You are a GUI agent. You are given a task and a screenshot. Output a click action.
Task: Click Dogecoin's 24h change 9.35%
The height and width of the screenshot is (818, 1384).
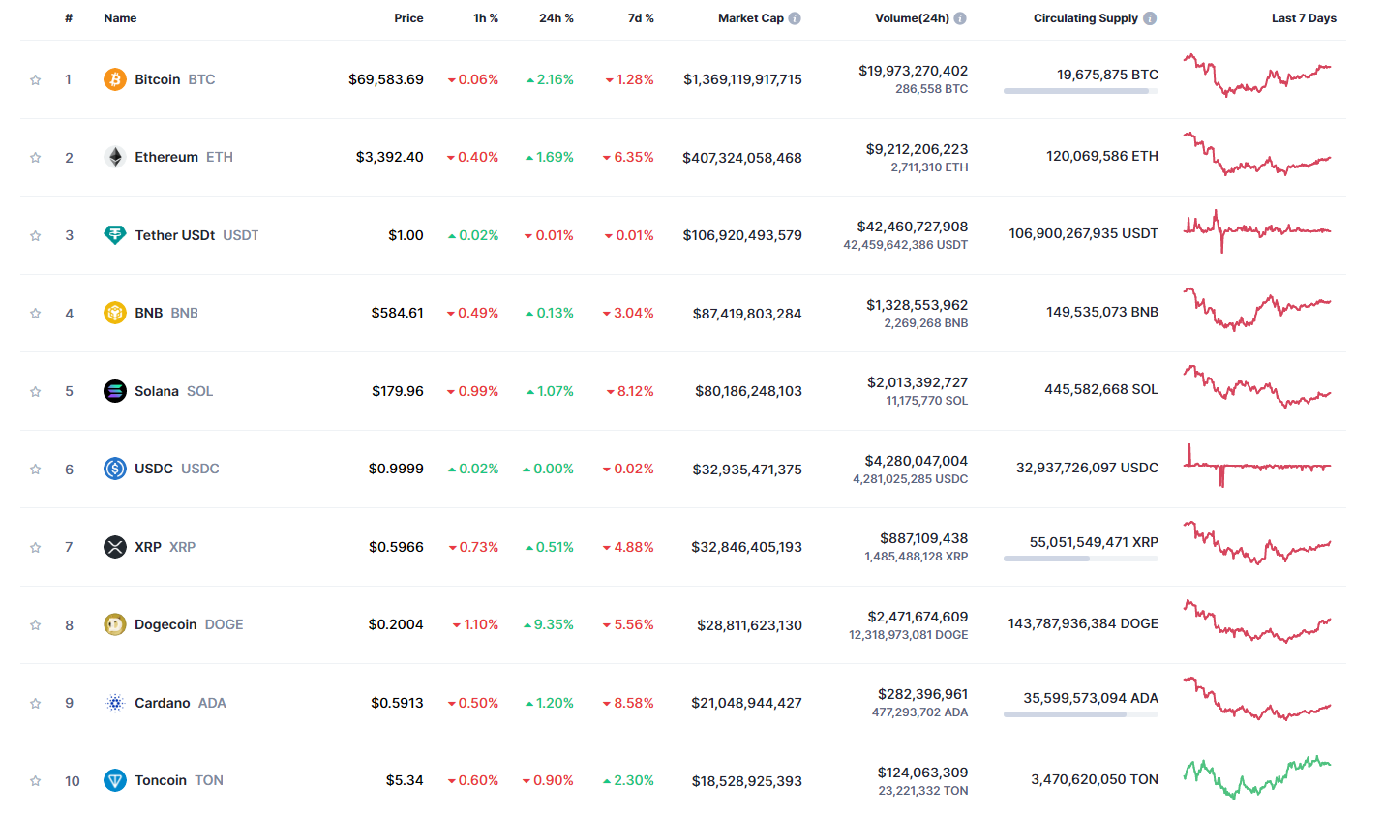[549, 624]
